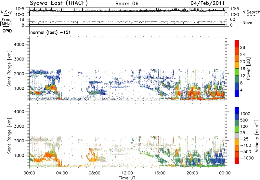Viewport: 260px width, 180px height.
Task: Click the '-1000' tick on velocity colorbar
Action: point(247,158)
